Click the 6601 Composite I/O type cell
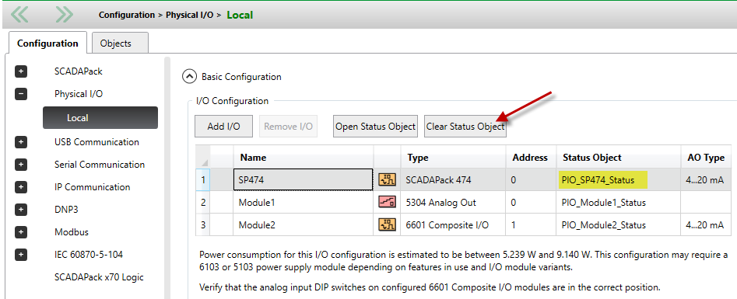 tap(453, 225)
